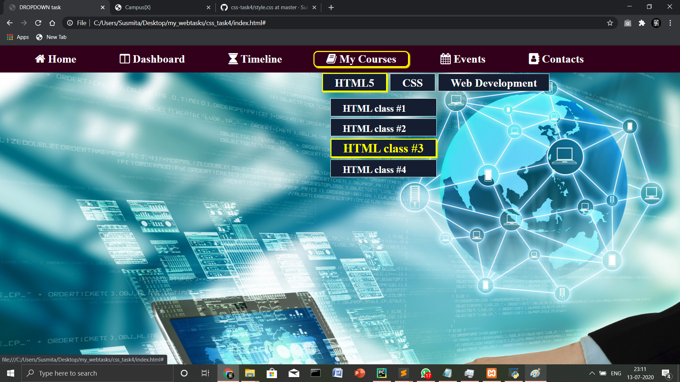
Task: Go to the browser home page
Action: (x=52, y=23)
